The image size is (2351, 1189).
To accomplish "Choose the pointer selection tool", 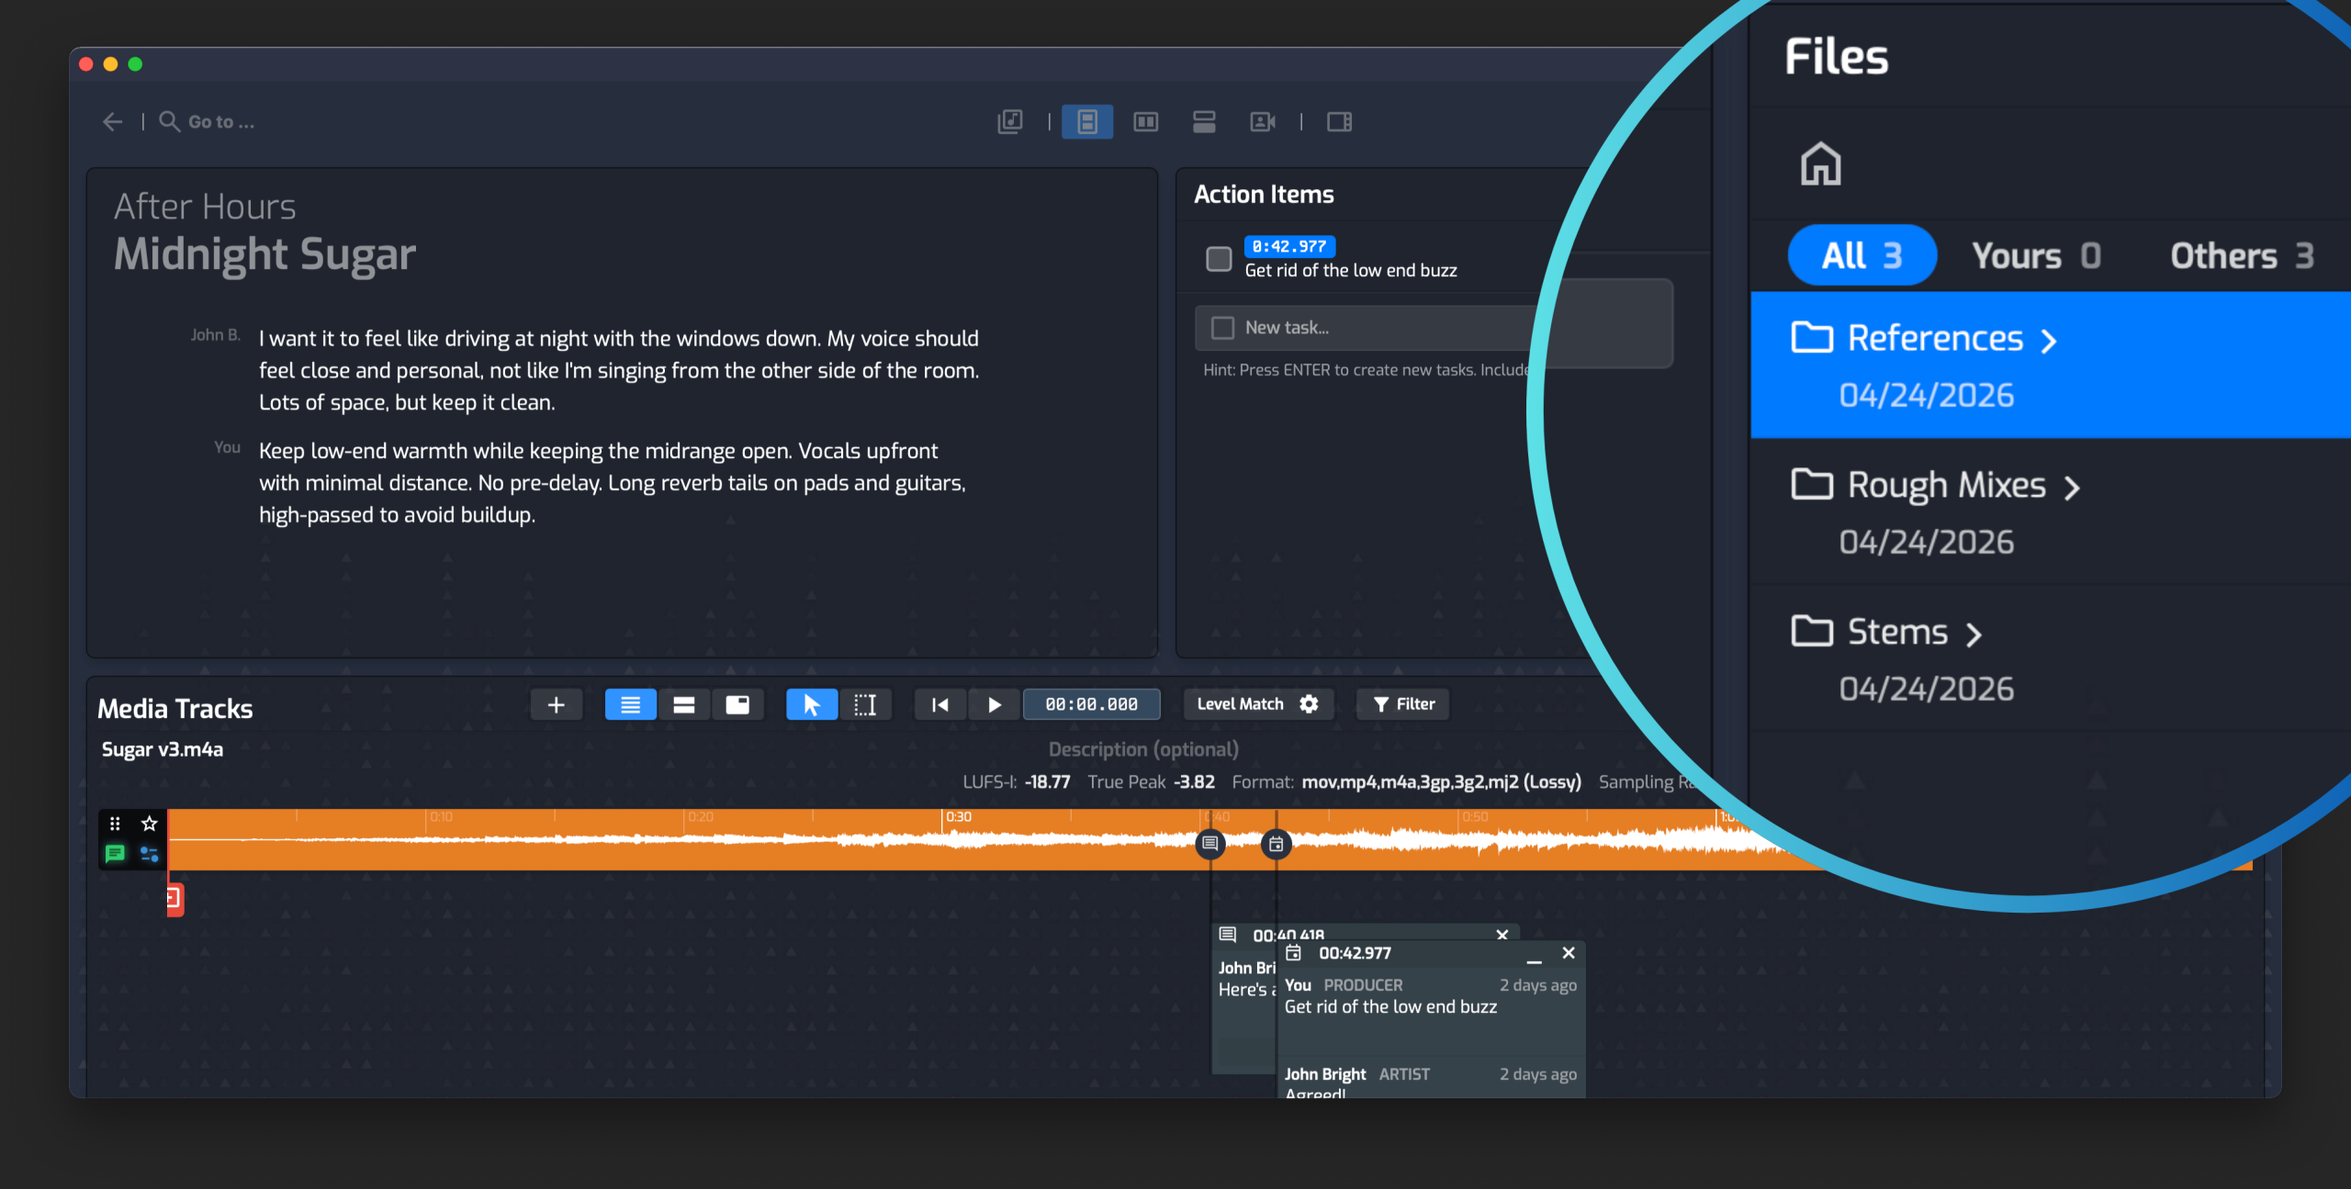I will point(812,705).
